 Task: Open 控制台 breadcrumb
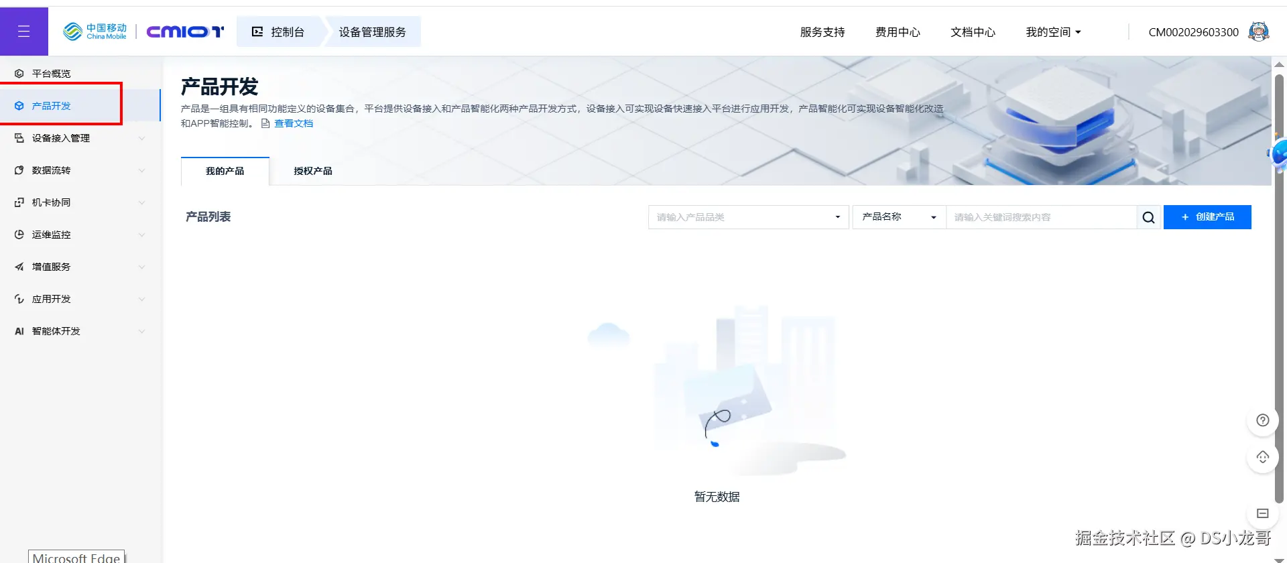coord(279,32)
